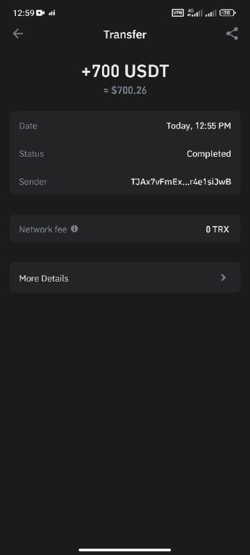Tap the battery indicator icon
The height and width of the screenshot is (555, 250).
pos(227,13)
